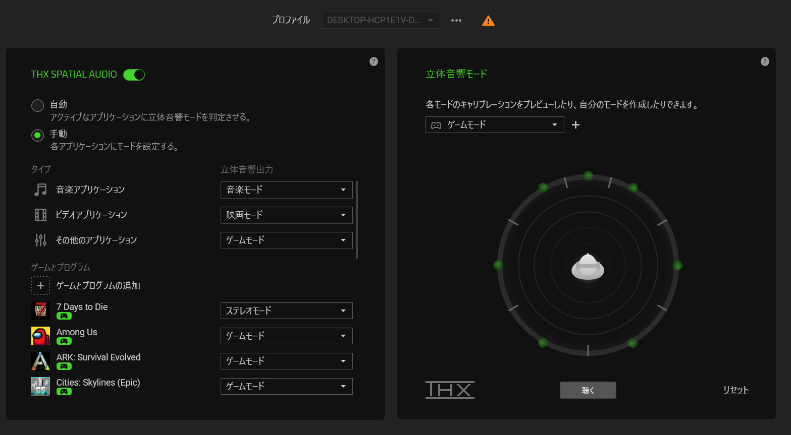Click the Cities: Skylines game icon
Image resolution: width=791 pixels, height=435 pixels.
click(40, 387)
